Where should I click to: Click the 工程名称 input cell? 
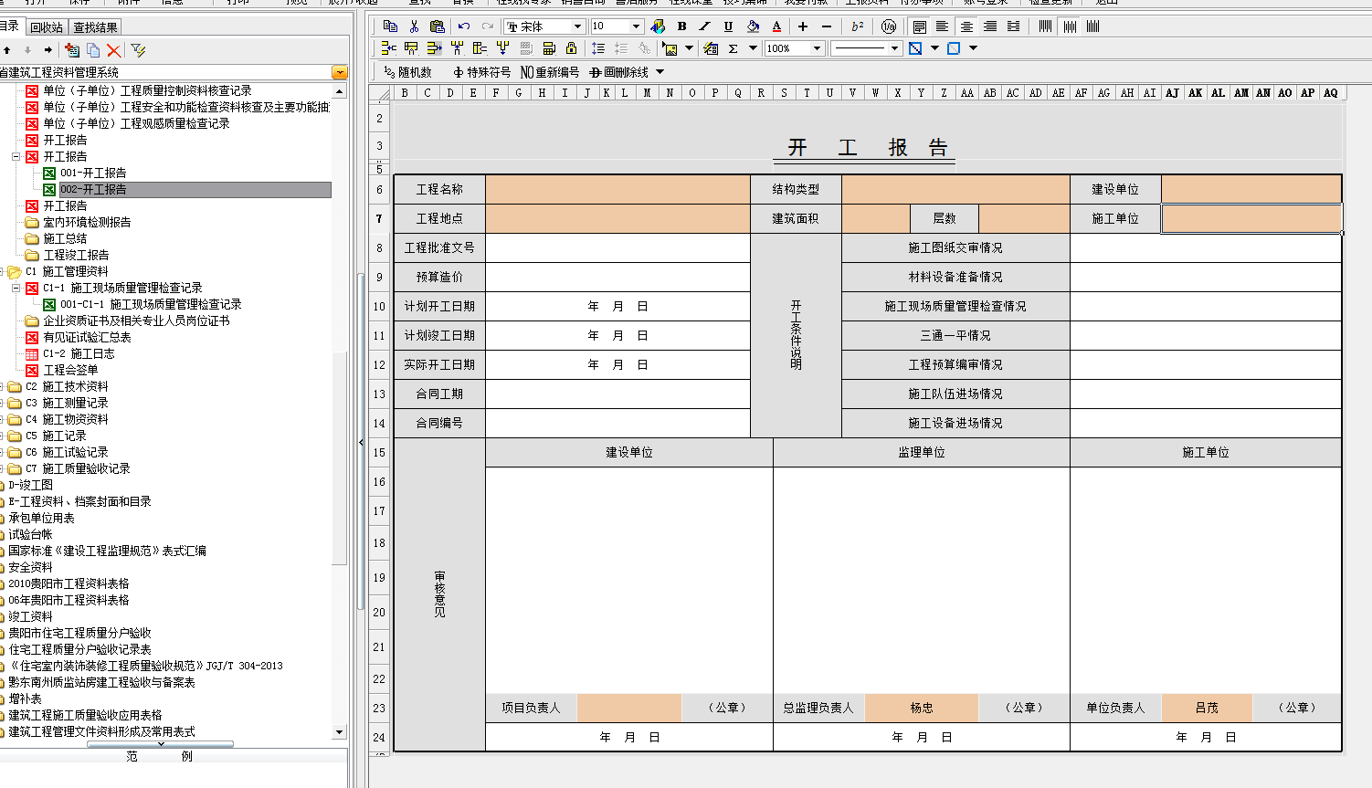coord(617,189)
